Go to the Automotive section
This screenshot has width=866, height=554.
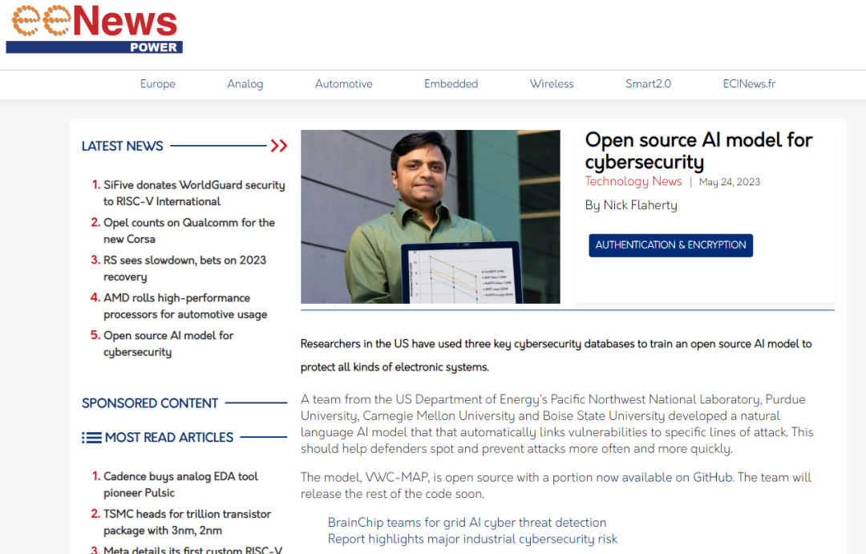pos(343,84)
